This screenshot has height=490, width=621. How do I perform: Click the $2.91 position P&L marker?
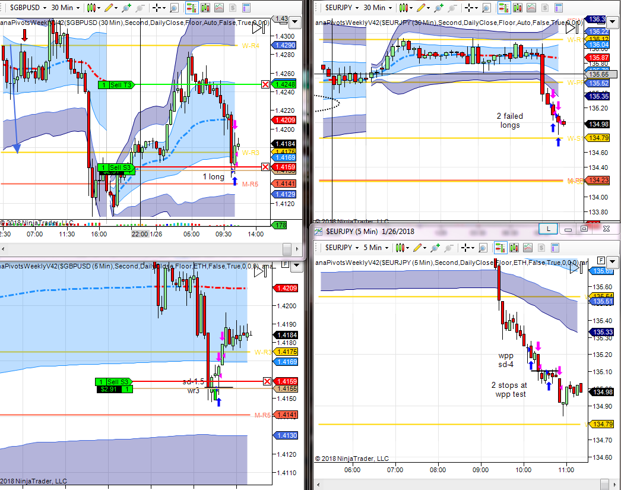coord(115,390)
